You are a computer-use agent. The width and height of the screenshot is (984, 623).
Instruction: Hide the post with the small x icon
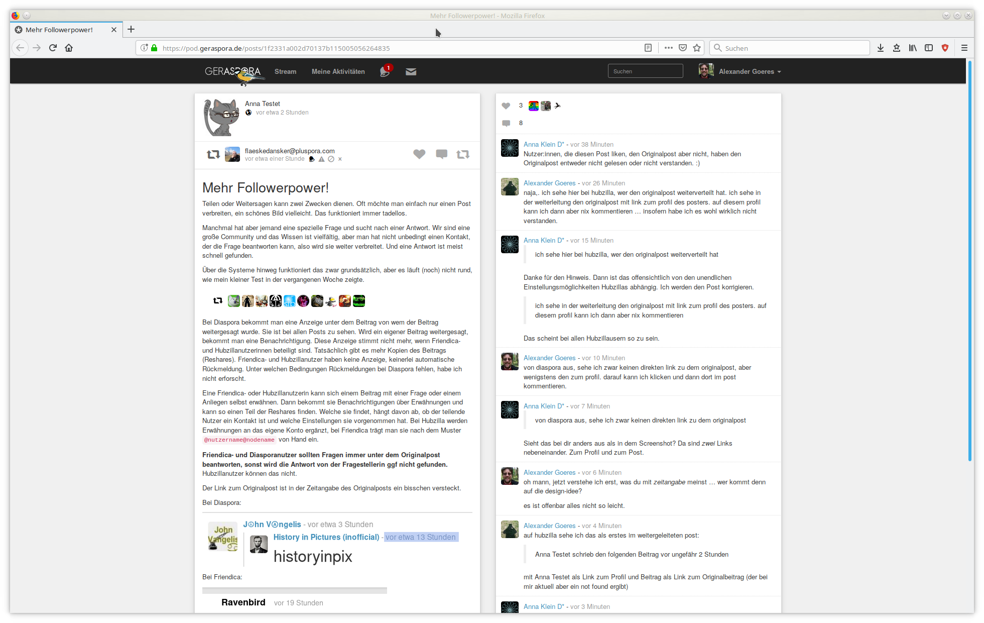pos(340,159)
